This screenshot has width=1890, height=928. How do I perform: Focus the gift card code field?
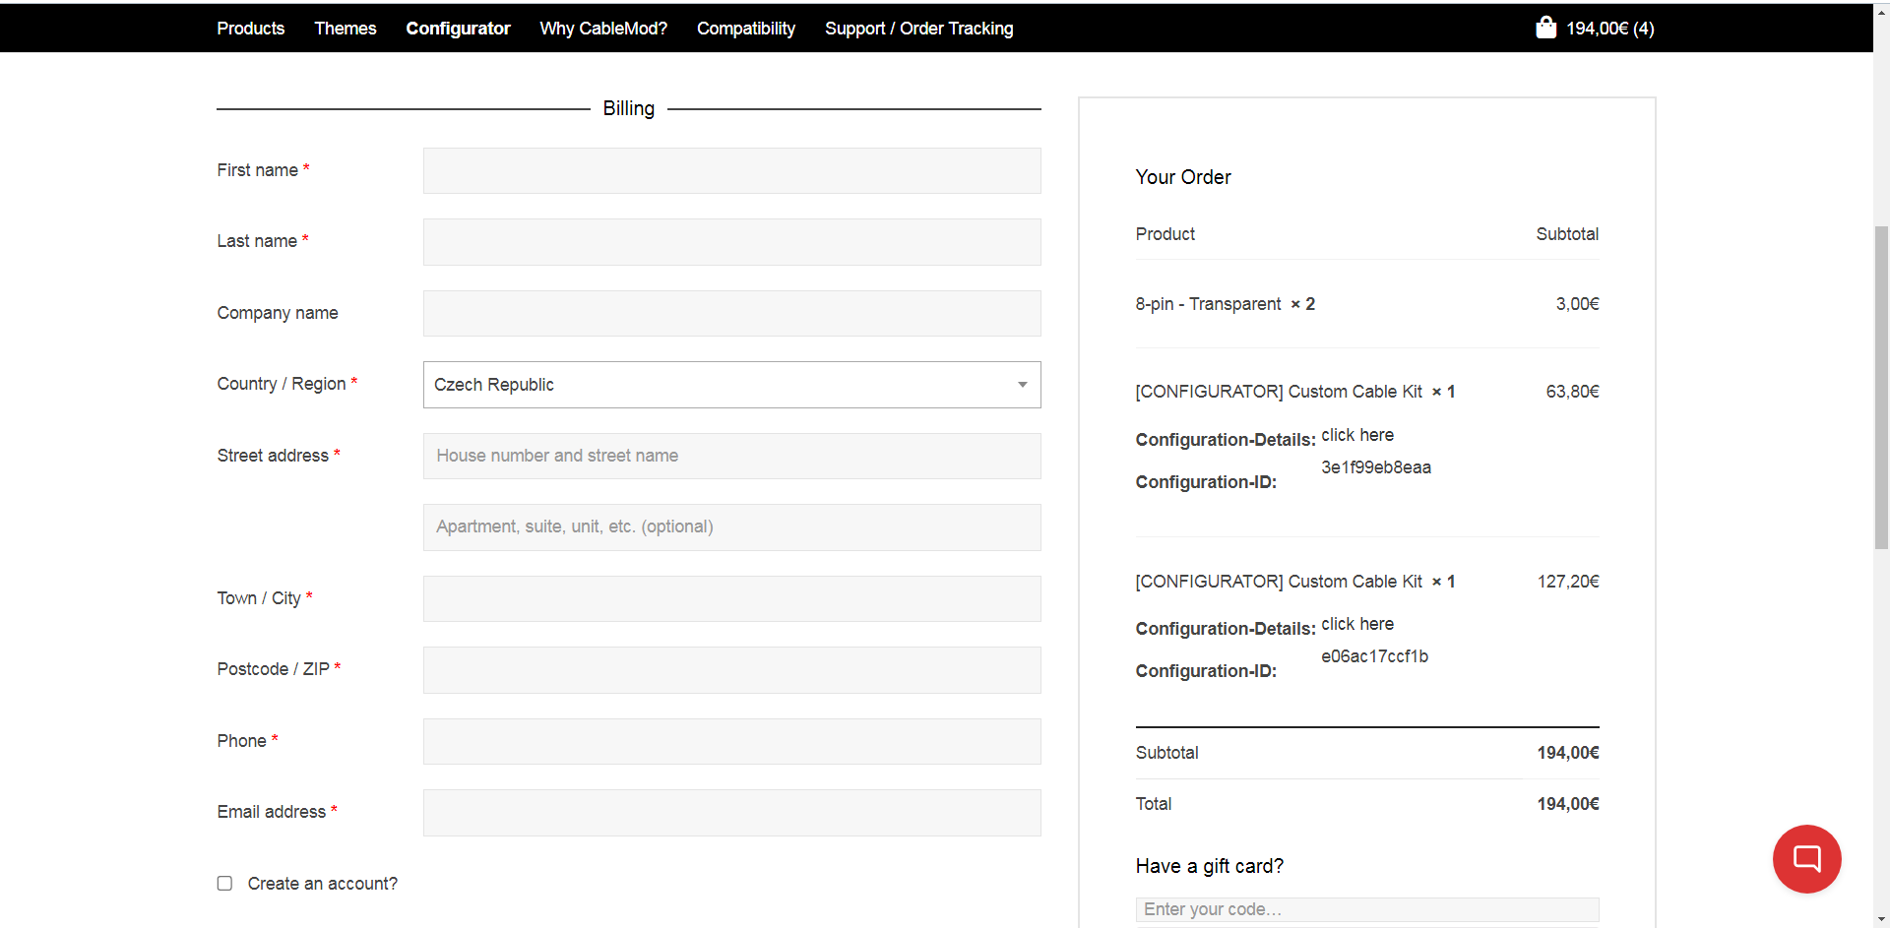tap(1366, 909)
